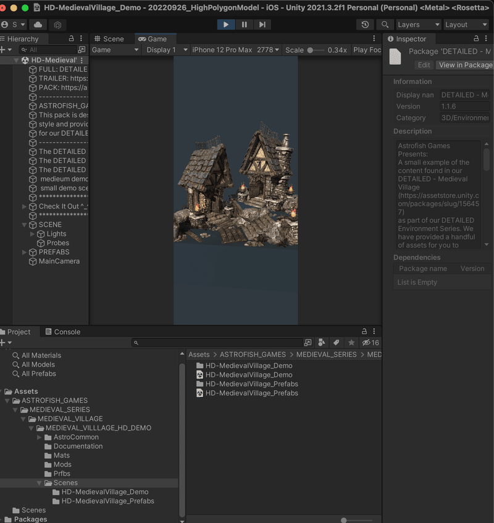Collapse the HD-Medieval scene root arrow

(16, 61)
